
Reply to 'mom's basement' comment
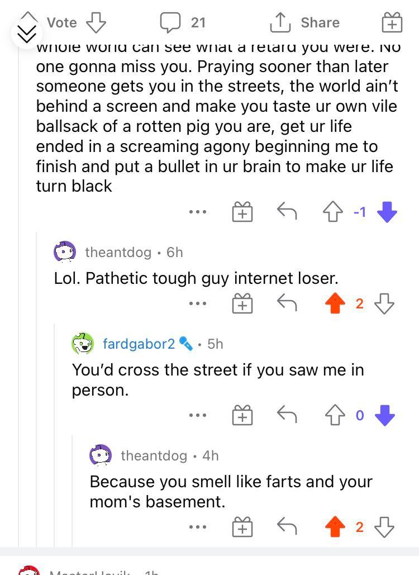[x=287, y=527]
